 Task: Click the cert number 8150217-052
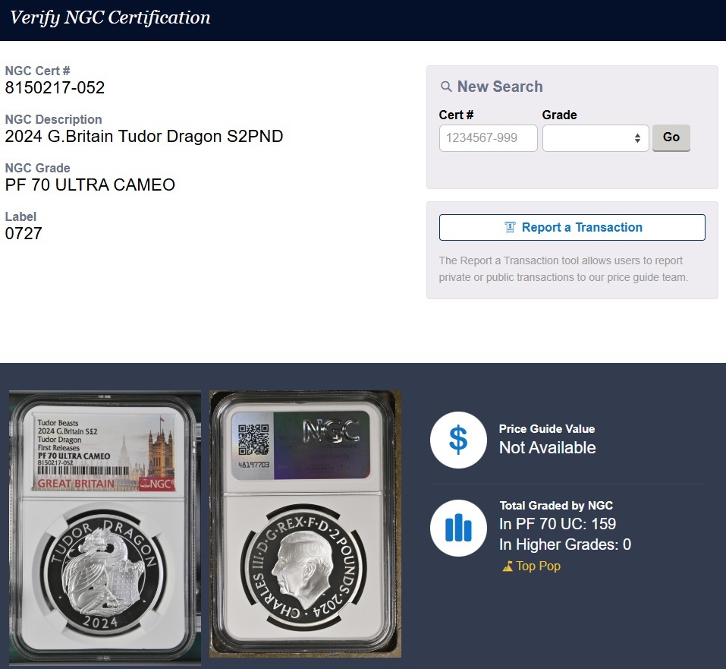click(x=55, y=87)
